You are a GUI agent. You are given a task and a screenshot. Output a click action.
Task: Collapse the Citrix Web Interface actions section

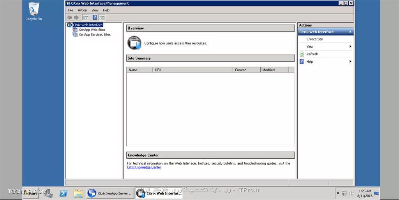[350, 32]
